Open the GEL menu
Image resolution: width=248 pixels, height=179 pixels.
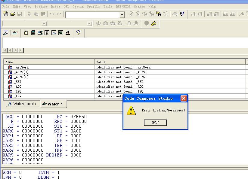67,7
